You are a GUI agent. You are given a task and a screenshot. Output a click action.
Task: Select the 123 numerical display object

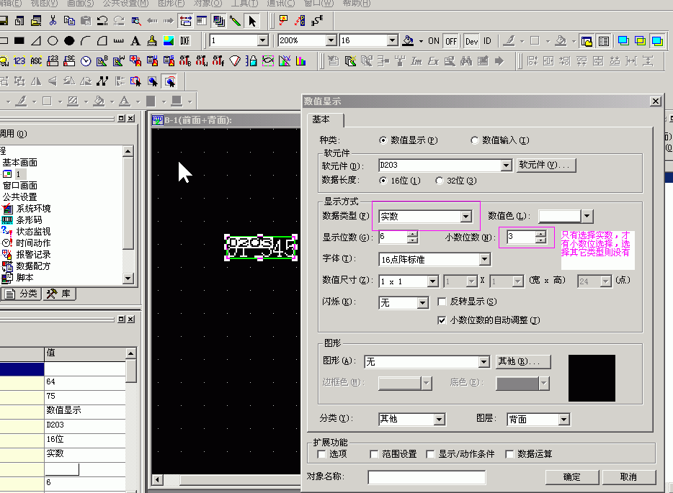(x=19, y=61)
